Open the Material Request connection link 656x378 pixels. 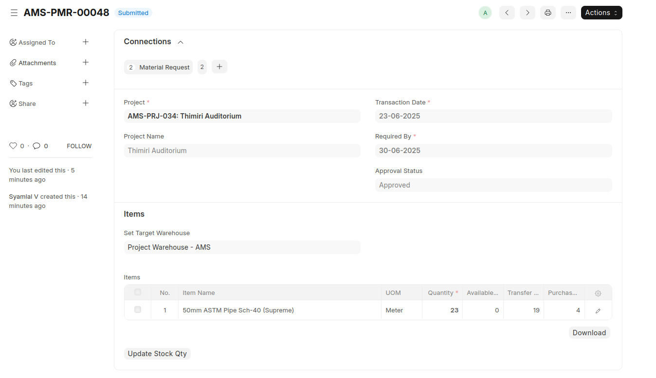click(x=164, y=67)
